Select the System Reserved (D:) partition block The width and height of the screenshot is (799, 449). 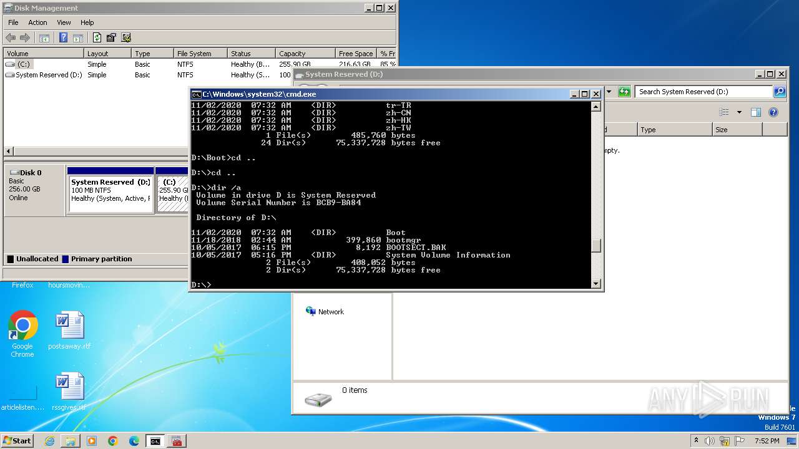pyautogui.click(x=110, y=190)
